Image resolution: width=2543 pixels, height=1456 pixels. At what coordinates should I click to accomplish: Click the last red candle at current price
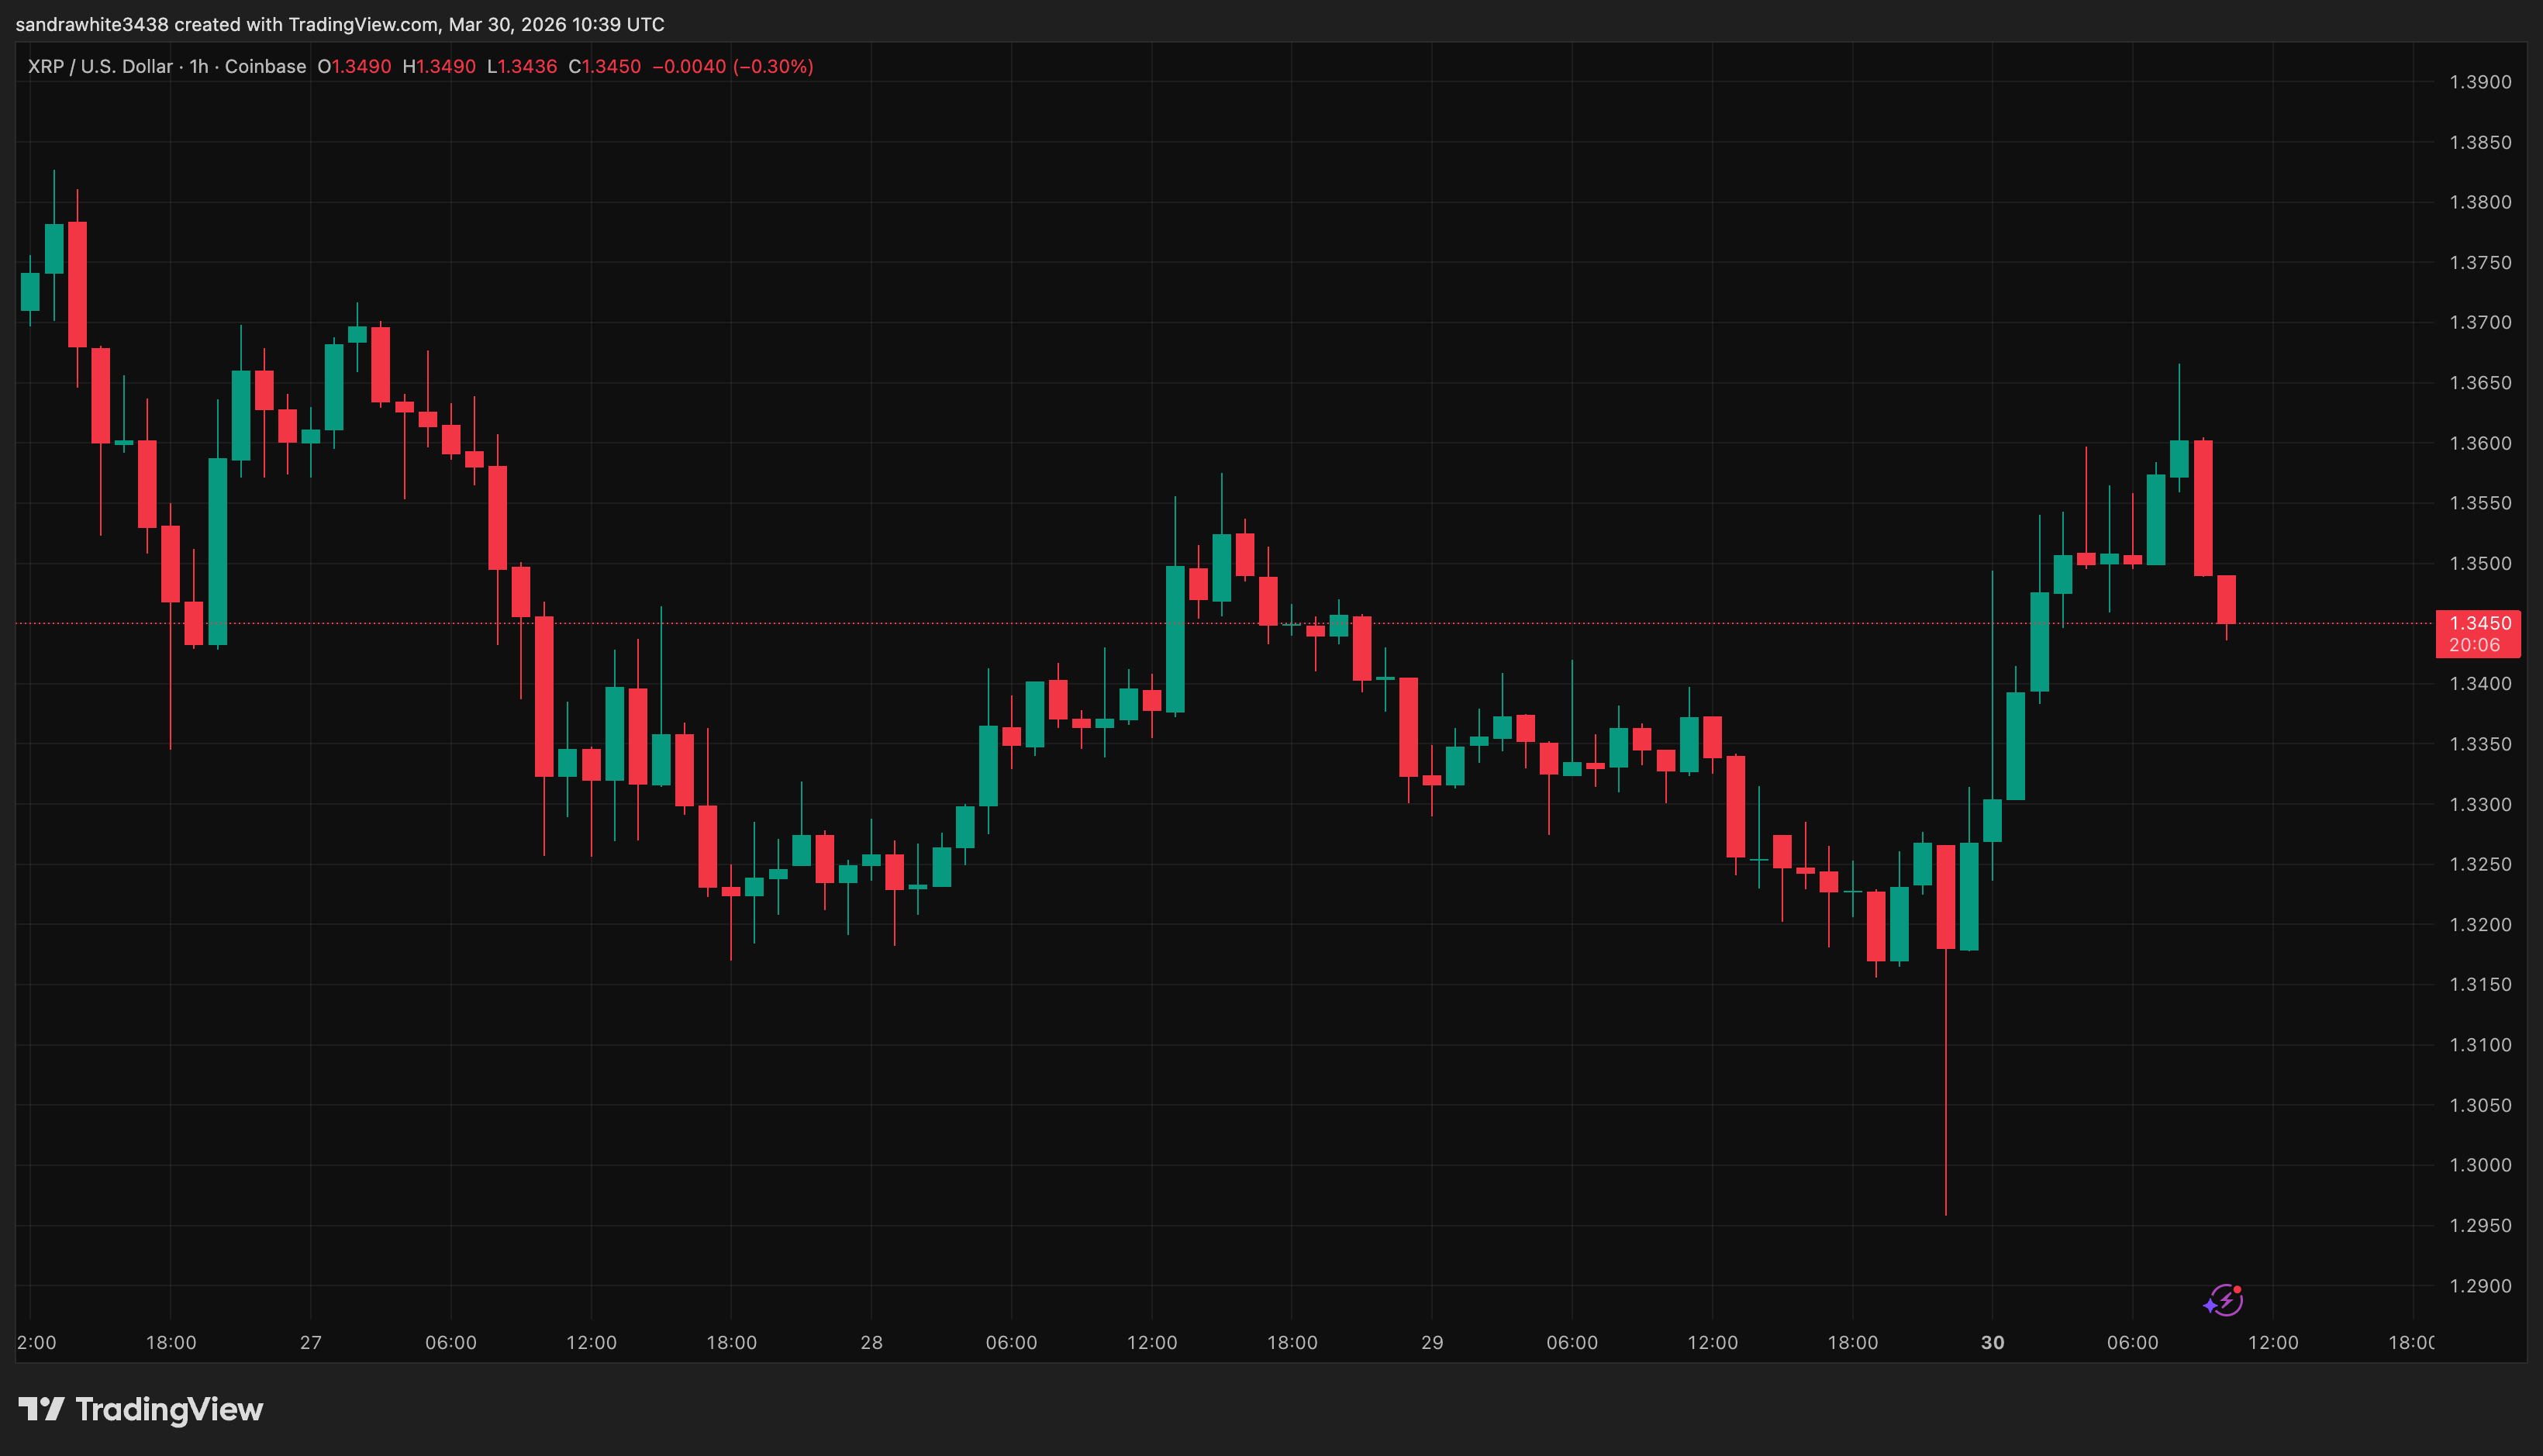[x=2226, y=599]
